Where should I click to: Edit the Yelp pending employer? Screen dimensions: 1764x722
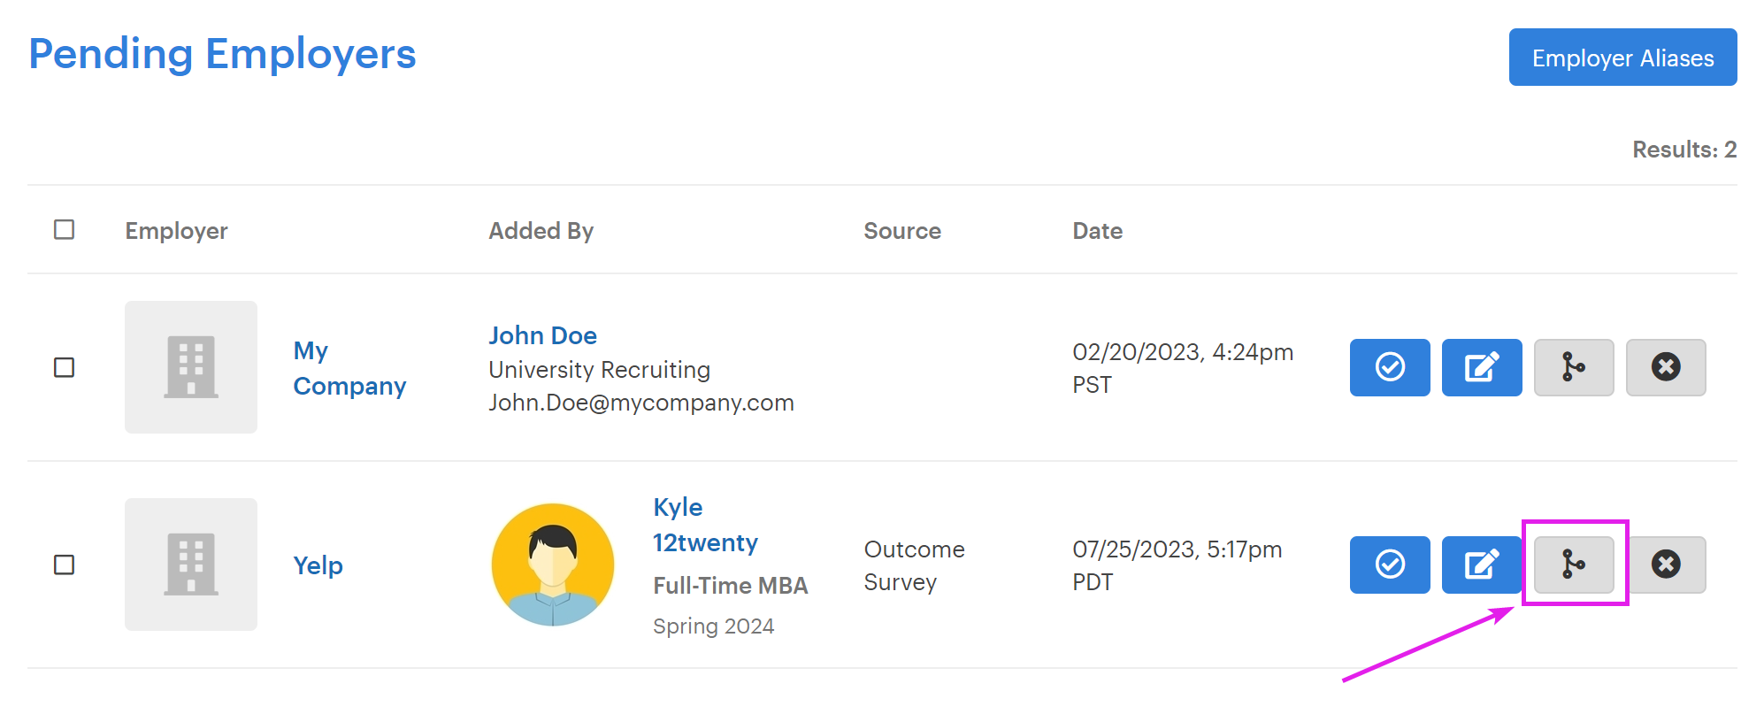click(x=1481, y=565)
